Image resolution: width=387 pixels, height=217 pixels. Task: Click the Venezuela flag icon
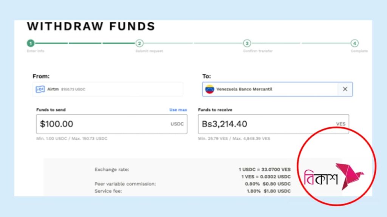point(209,89)
